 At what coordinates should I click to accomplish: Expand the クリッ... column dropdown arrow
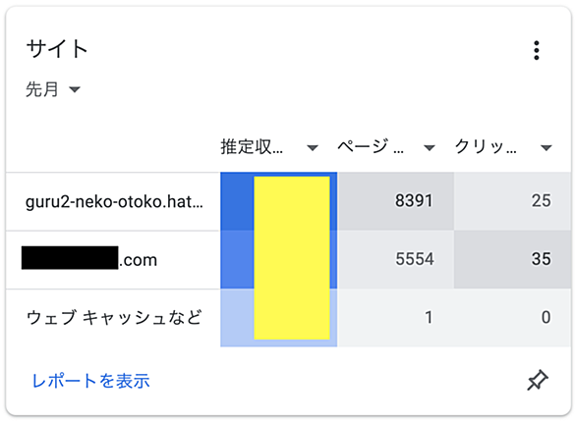(x=547, y=148)
